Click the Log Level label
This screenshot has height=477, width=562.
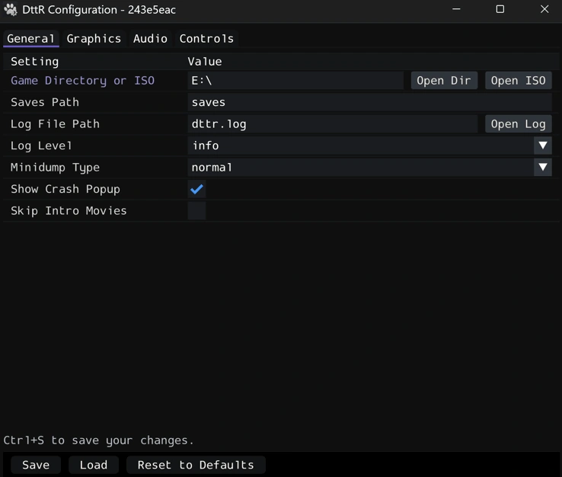pyautogui.click(x=41, y=146)
